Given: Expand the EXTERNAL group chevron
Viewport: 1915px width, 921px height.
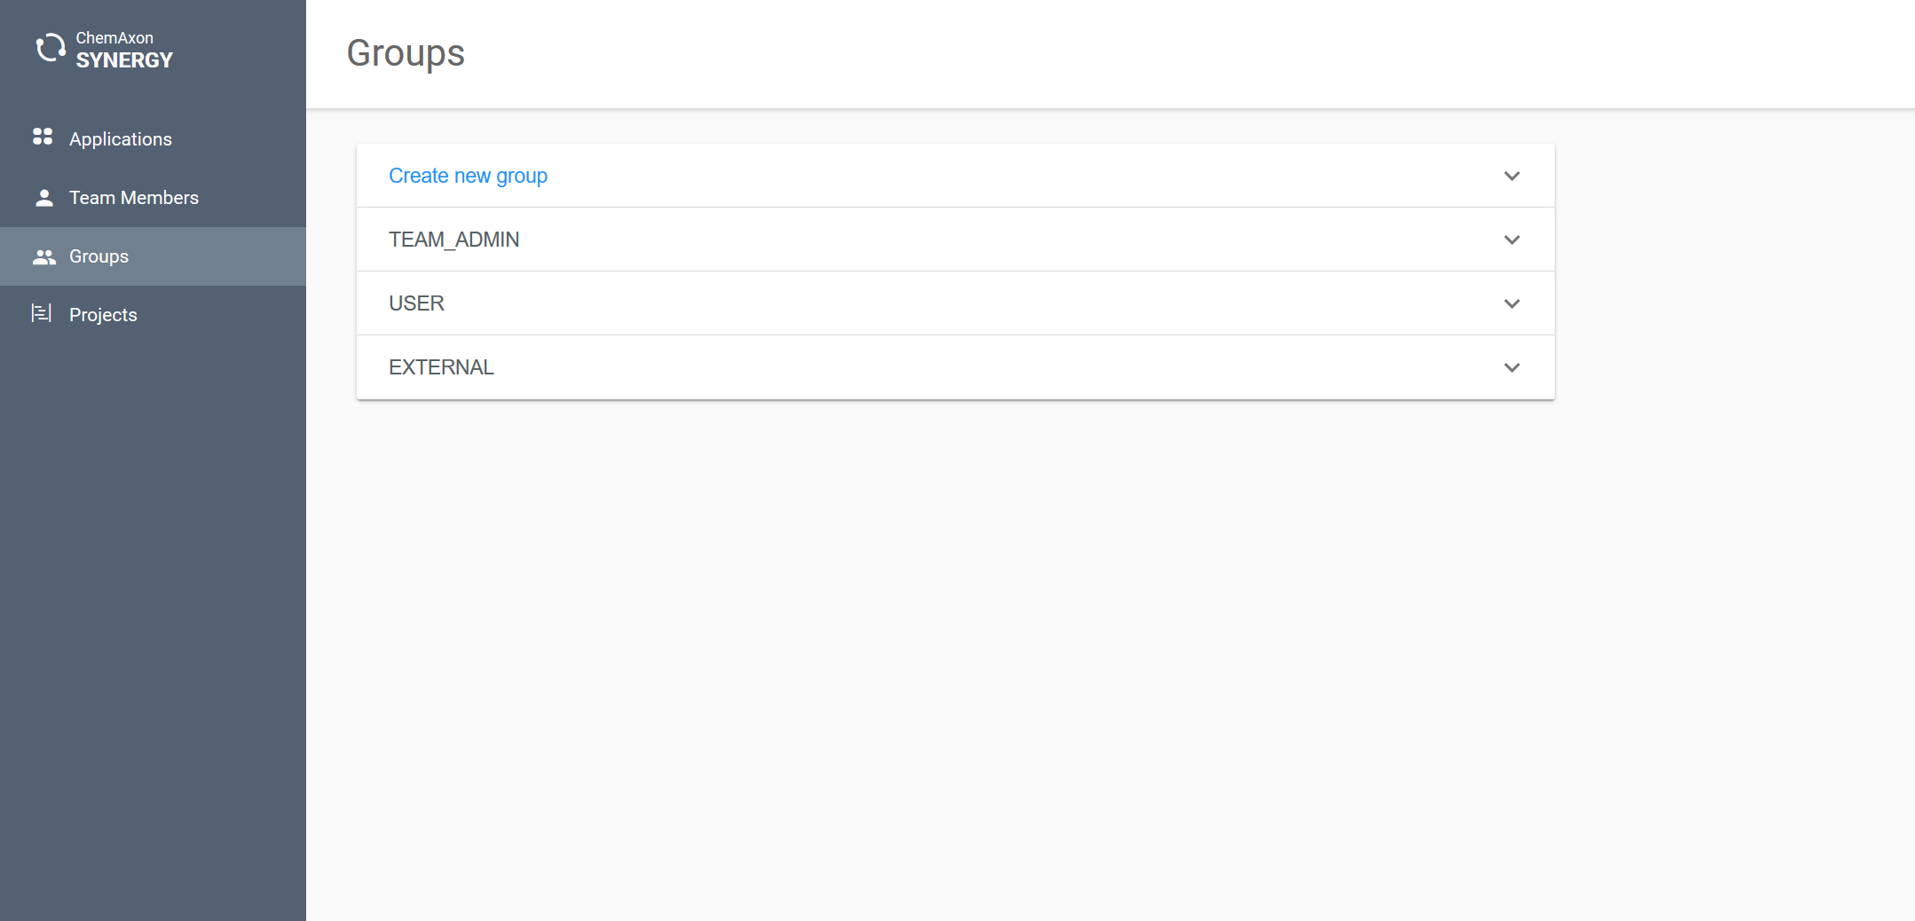Looking at the screenshot, I should [x=1512, y=367].
